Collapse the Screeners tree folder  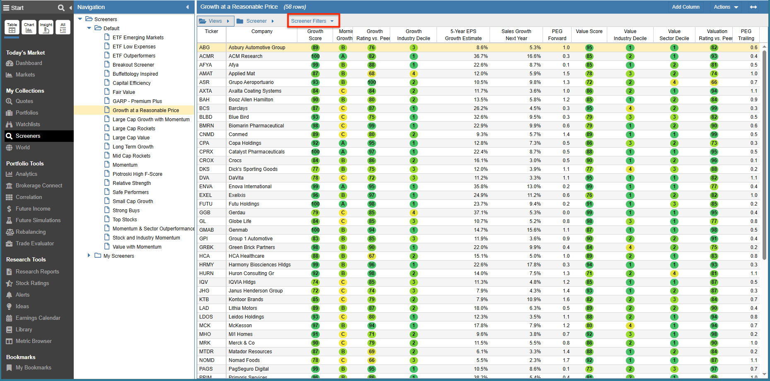tap(80, 19)
